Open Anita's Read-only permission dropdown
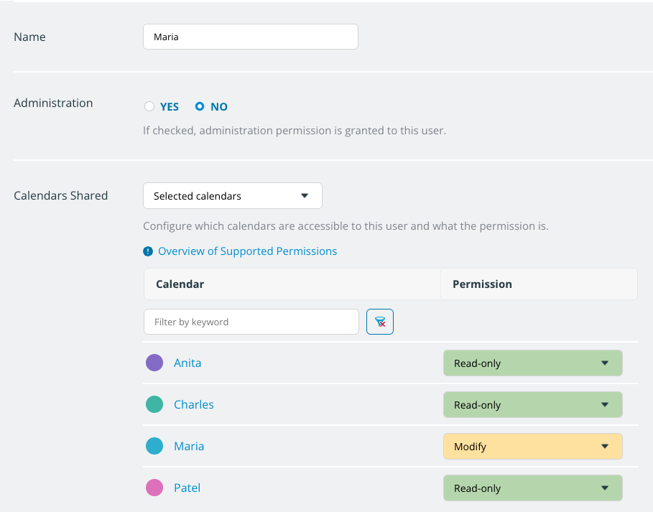Screen dimensions: 653x512 tap(532, 363)
